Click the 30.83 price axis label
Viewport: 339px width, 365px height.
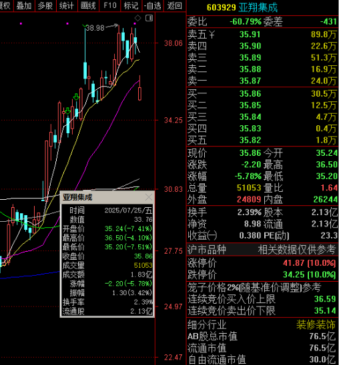174,189
